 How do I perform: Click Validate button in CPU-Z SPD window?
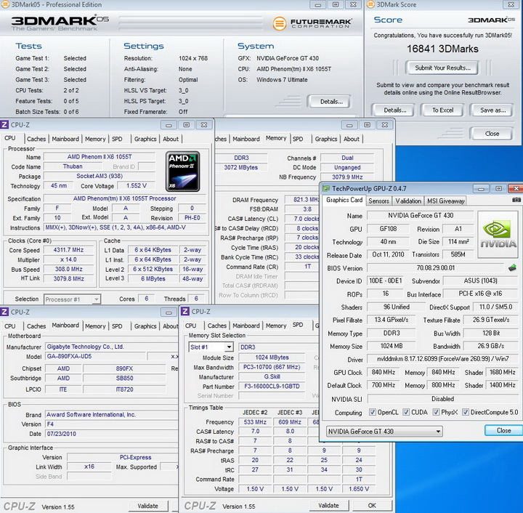tap(328, 505)
